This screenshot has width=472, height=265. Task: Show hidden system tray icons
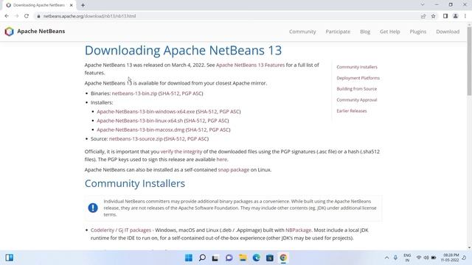(x=386, y=258)
